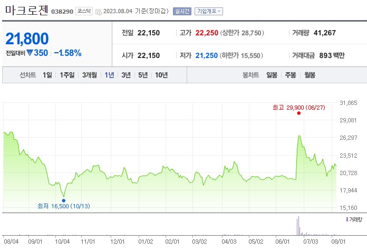Image resolution: width=367 pixels, height=251 pixels.
Task: Click the 01/02 date axis label
Action: [146, 242]
